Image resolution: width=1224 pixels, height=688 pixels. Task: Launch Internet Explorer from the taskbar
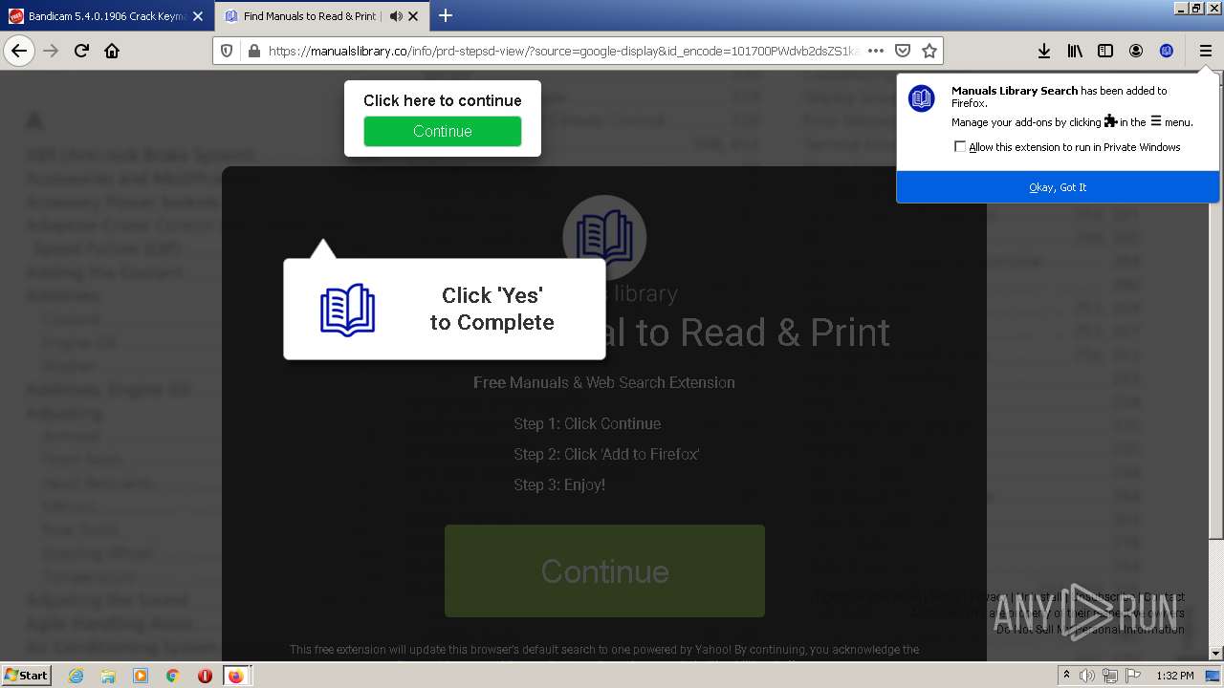coord(76,676)
